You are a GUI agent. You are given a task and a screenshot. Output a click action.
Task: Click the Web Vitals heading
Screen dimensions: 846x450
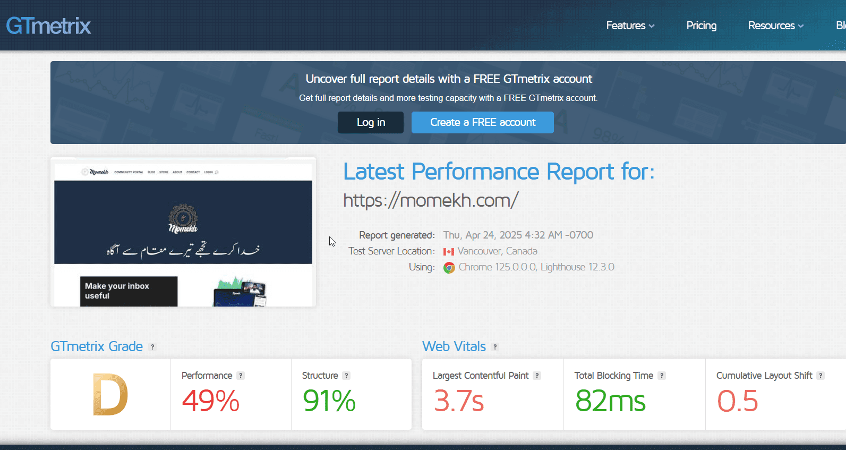click(x=454, y=346)
